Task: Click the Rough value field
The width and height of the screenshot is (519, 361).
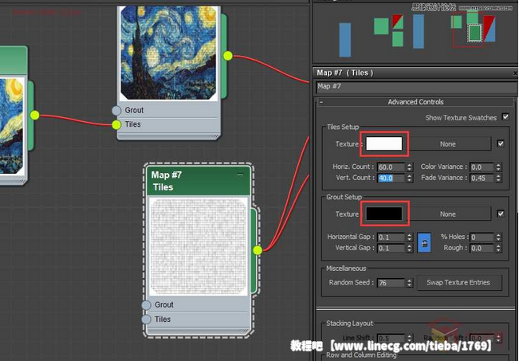Action: coord(482,248)
